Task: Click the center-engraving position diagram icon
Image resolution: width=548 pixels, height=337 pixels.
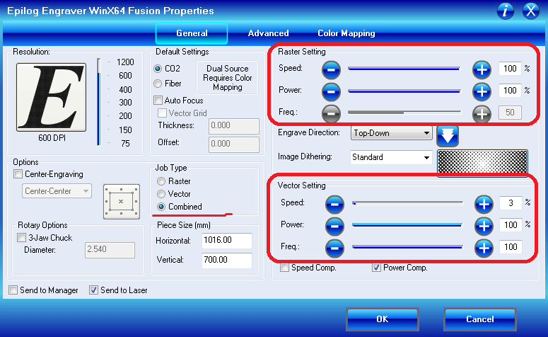Action: (x=122, y=202)
